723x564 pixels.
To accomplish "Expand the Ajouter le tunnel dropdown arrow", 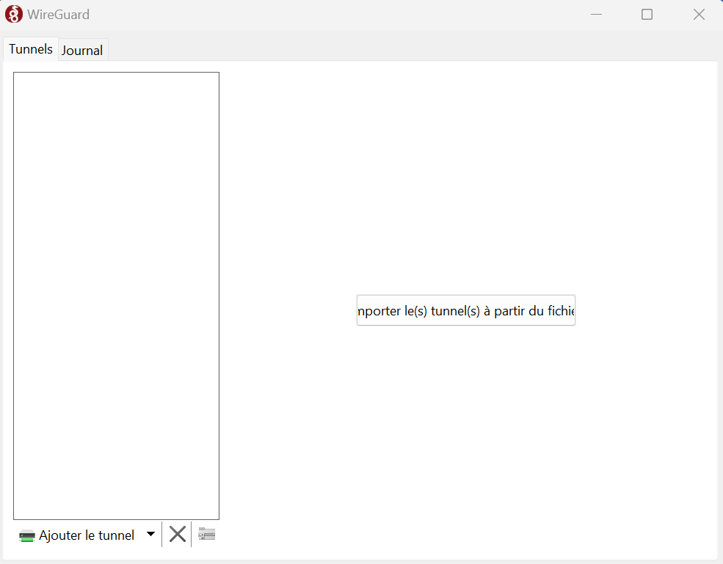I will (x=150, y=534).
